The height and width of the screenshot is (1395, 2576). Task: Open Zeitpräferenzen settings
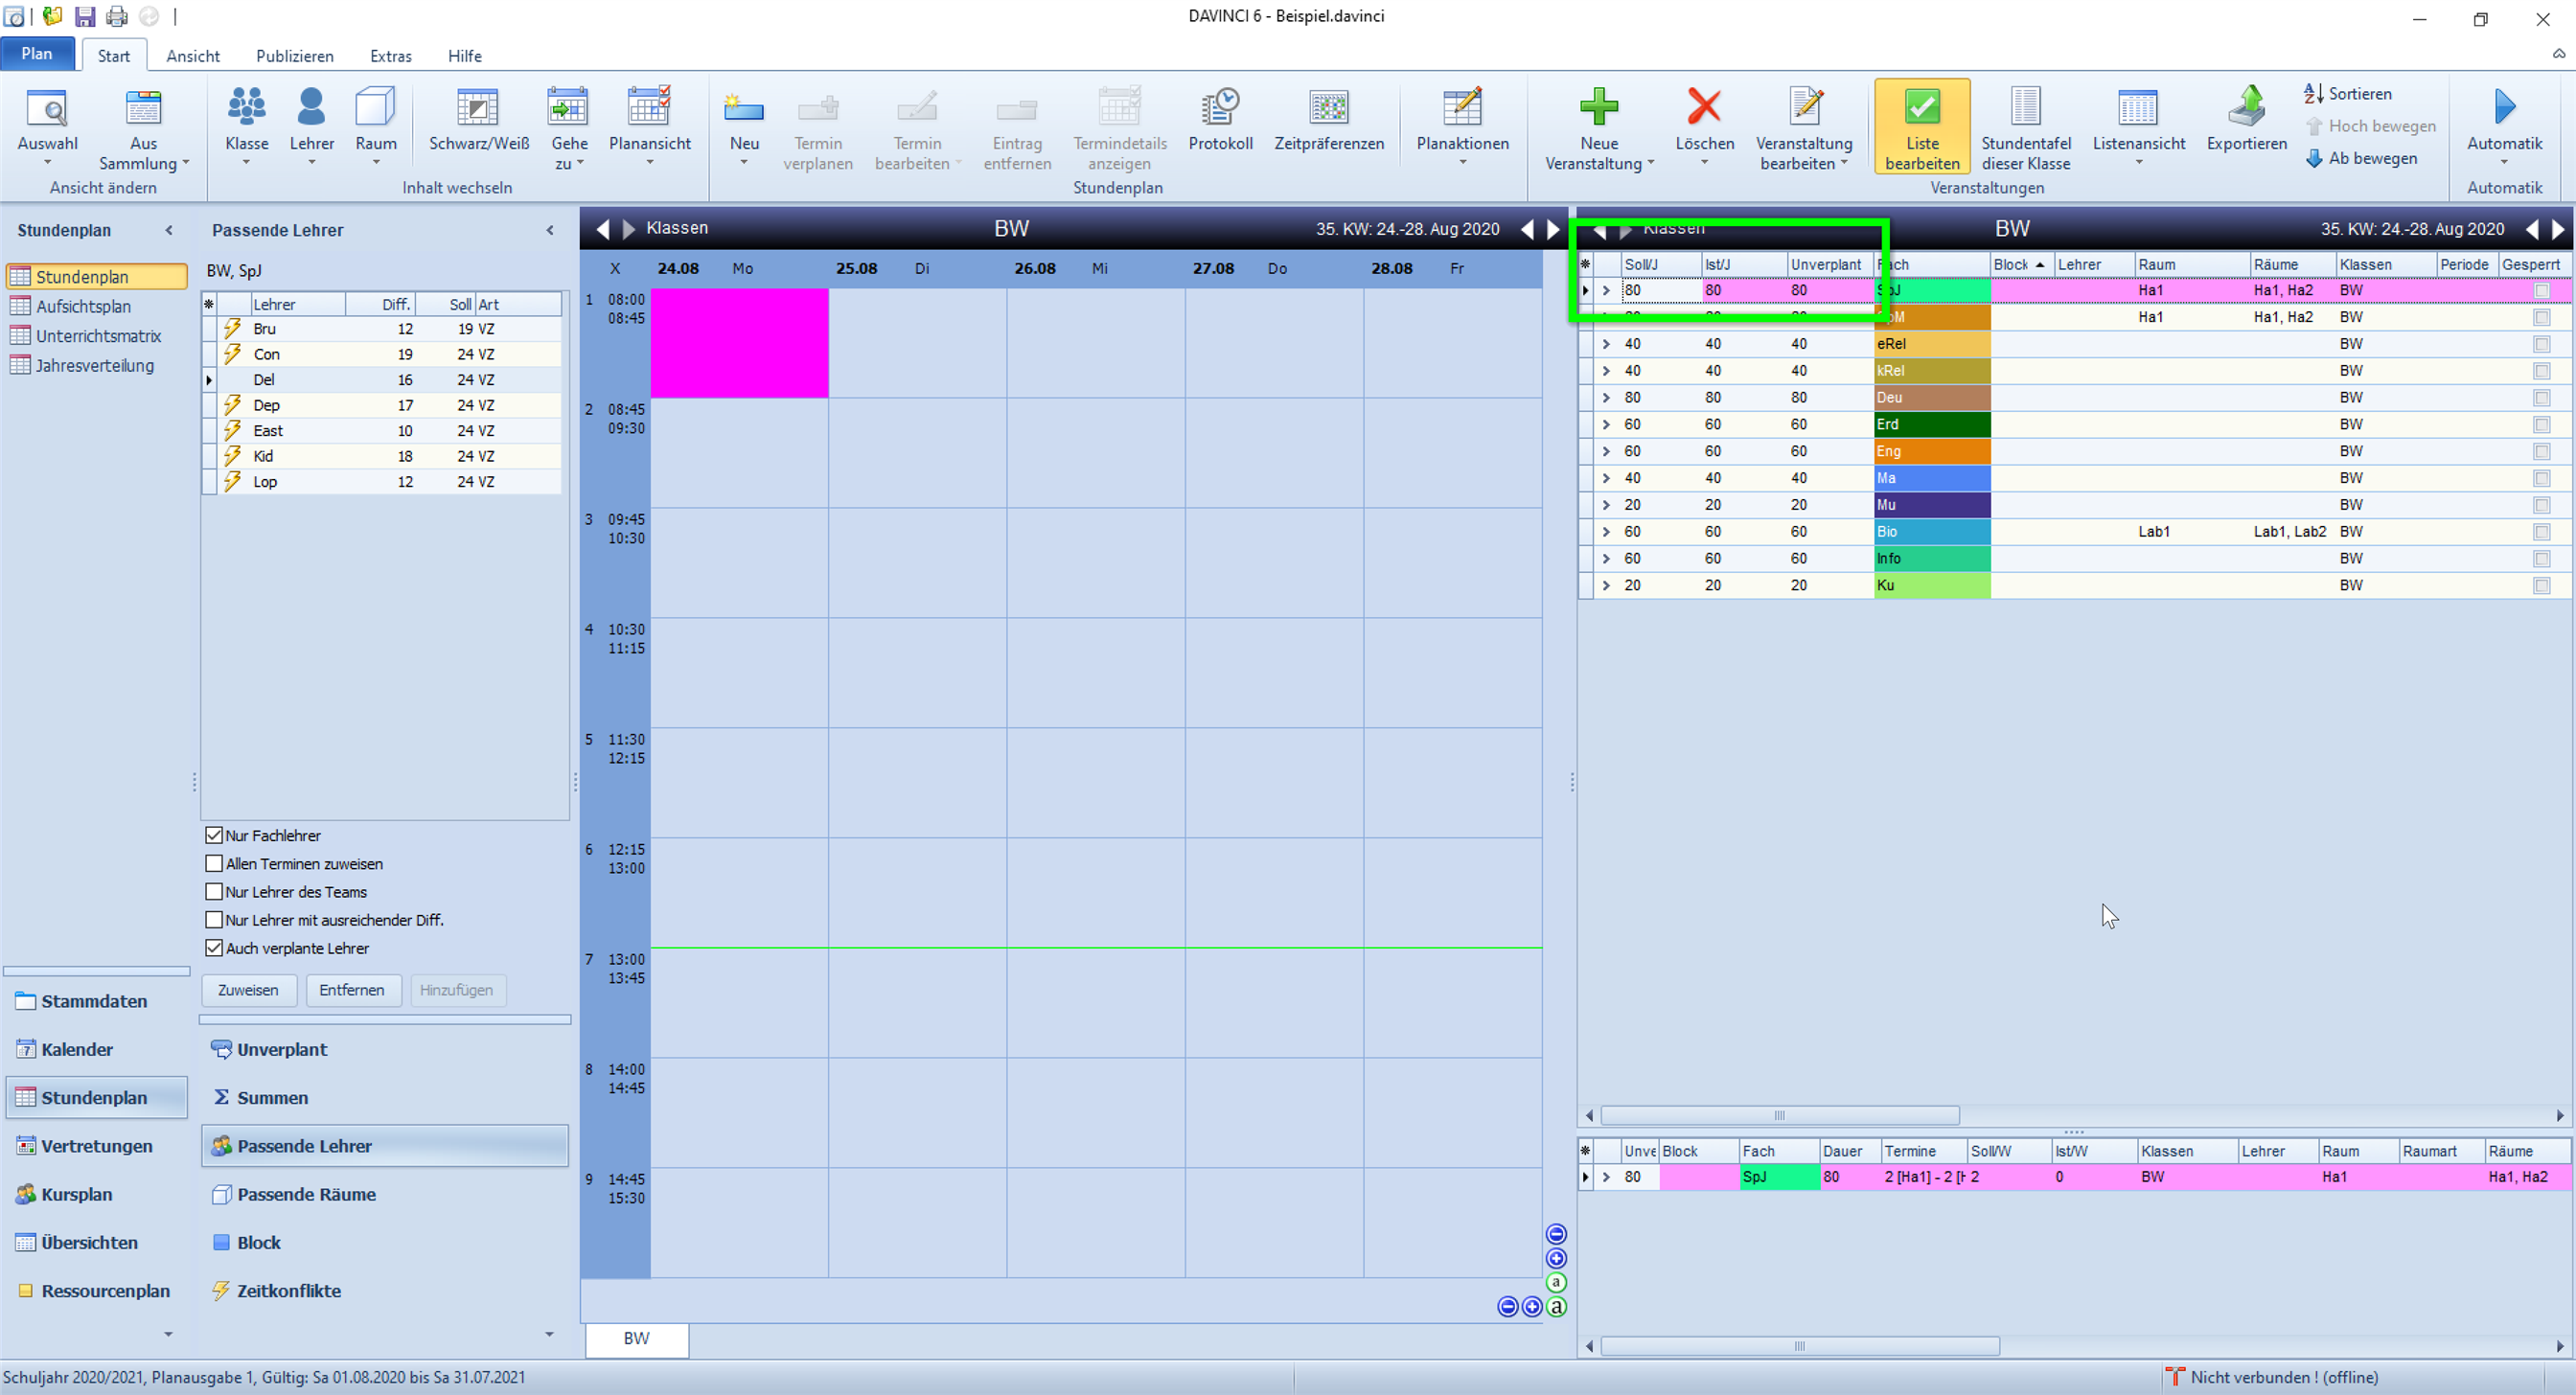pos(1329,120)
